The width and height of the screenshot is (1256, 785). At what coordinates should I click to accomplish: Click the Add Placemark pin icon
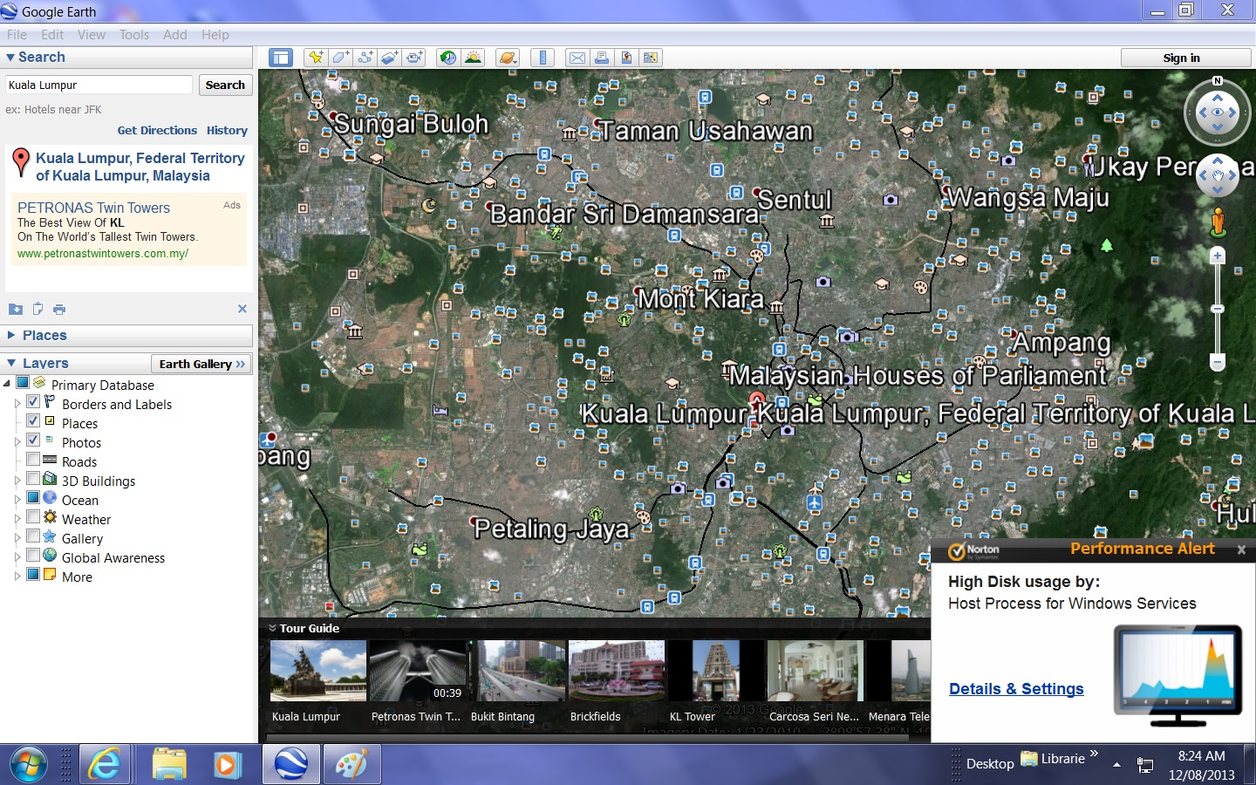click(316, 58)
